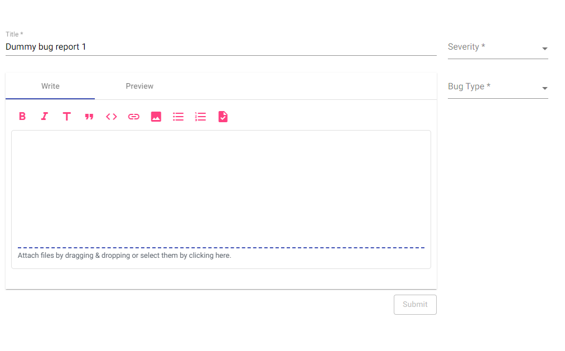Image resolution: width=565 pixels, height=351 pixels.
Task: Insert an image using the picture icon
Action: pos(156,117)
